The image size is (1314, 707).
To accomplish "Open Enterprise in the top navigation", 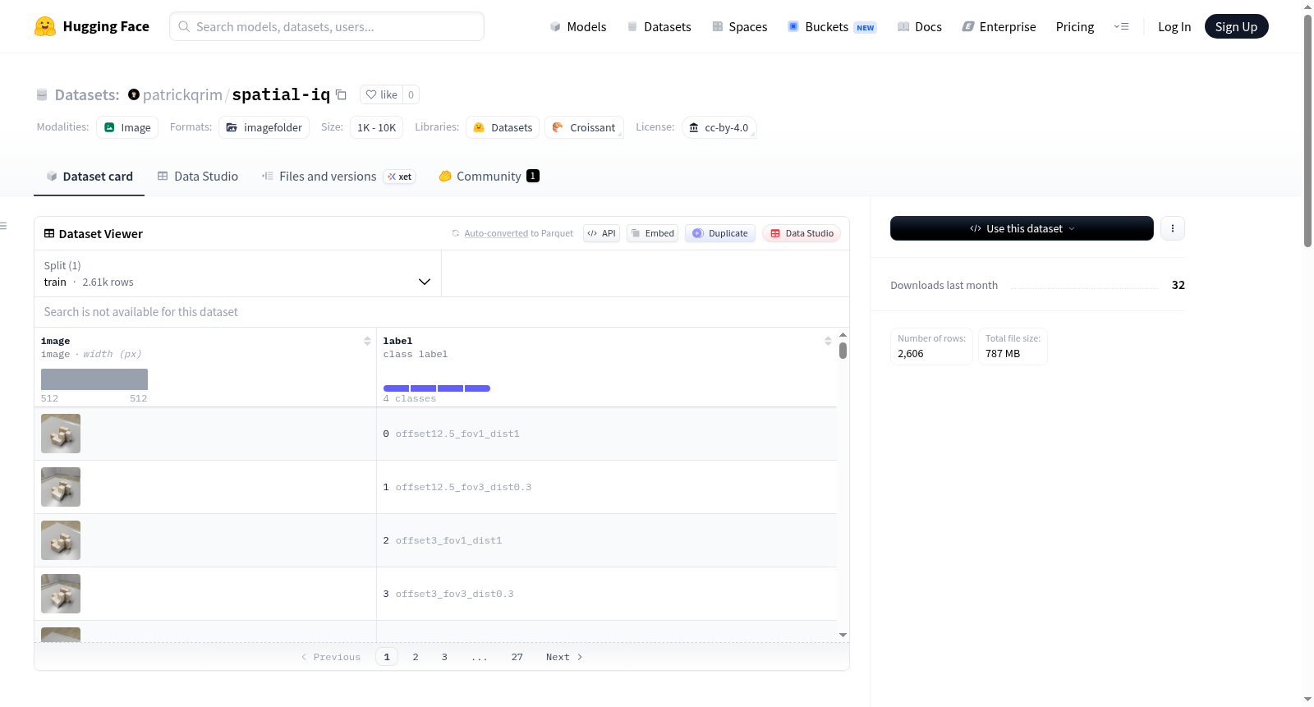I will [x=999, y=26].
